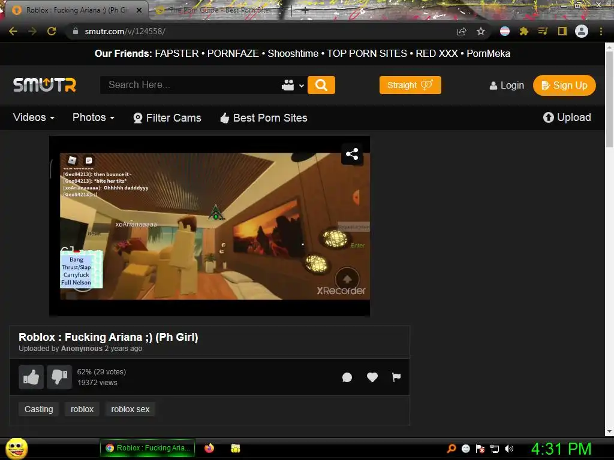Click the scrollbar down arrow
The width and height of the screenshot is (614, 460).
click(609, 431)
